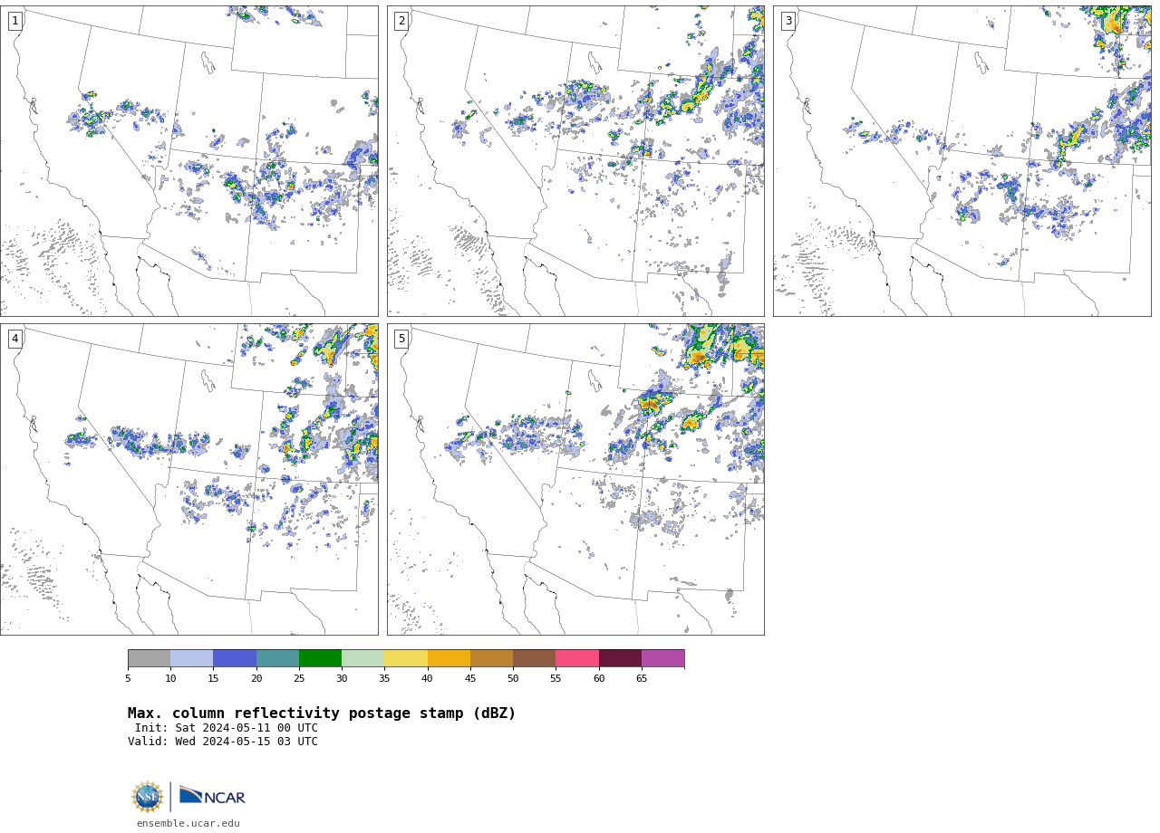Open ensemble member 4 postage stamp map
Screen dimensions: 1160x833
coord(189,480)
